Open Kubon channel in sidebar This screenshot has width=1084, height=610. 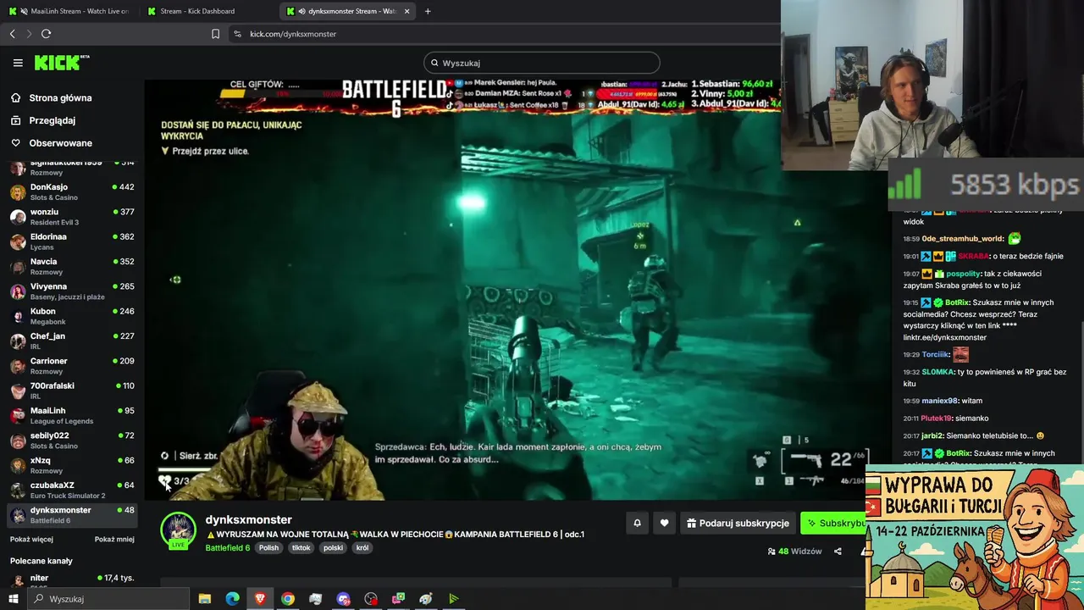[x=72, y=316]
